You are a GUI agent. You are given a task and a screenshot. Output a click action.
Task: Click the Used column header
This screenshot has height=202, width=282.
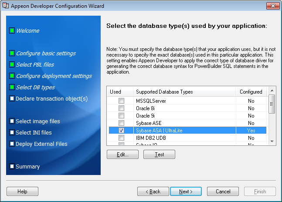[120, 92]
